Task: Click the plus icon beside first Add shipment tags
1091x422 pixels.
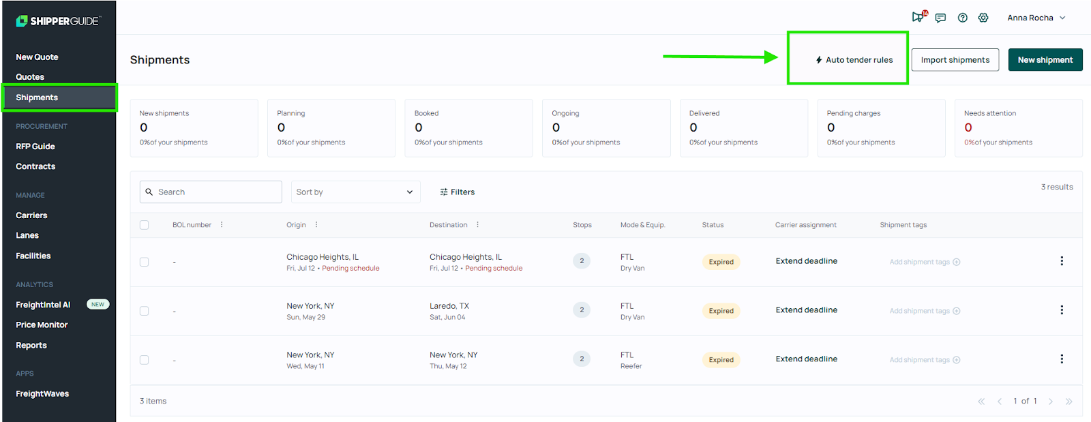Action: point(957,262)
